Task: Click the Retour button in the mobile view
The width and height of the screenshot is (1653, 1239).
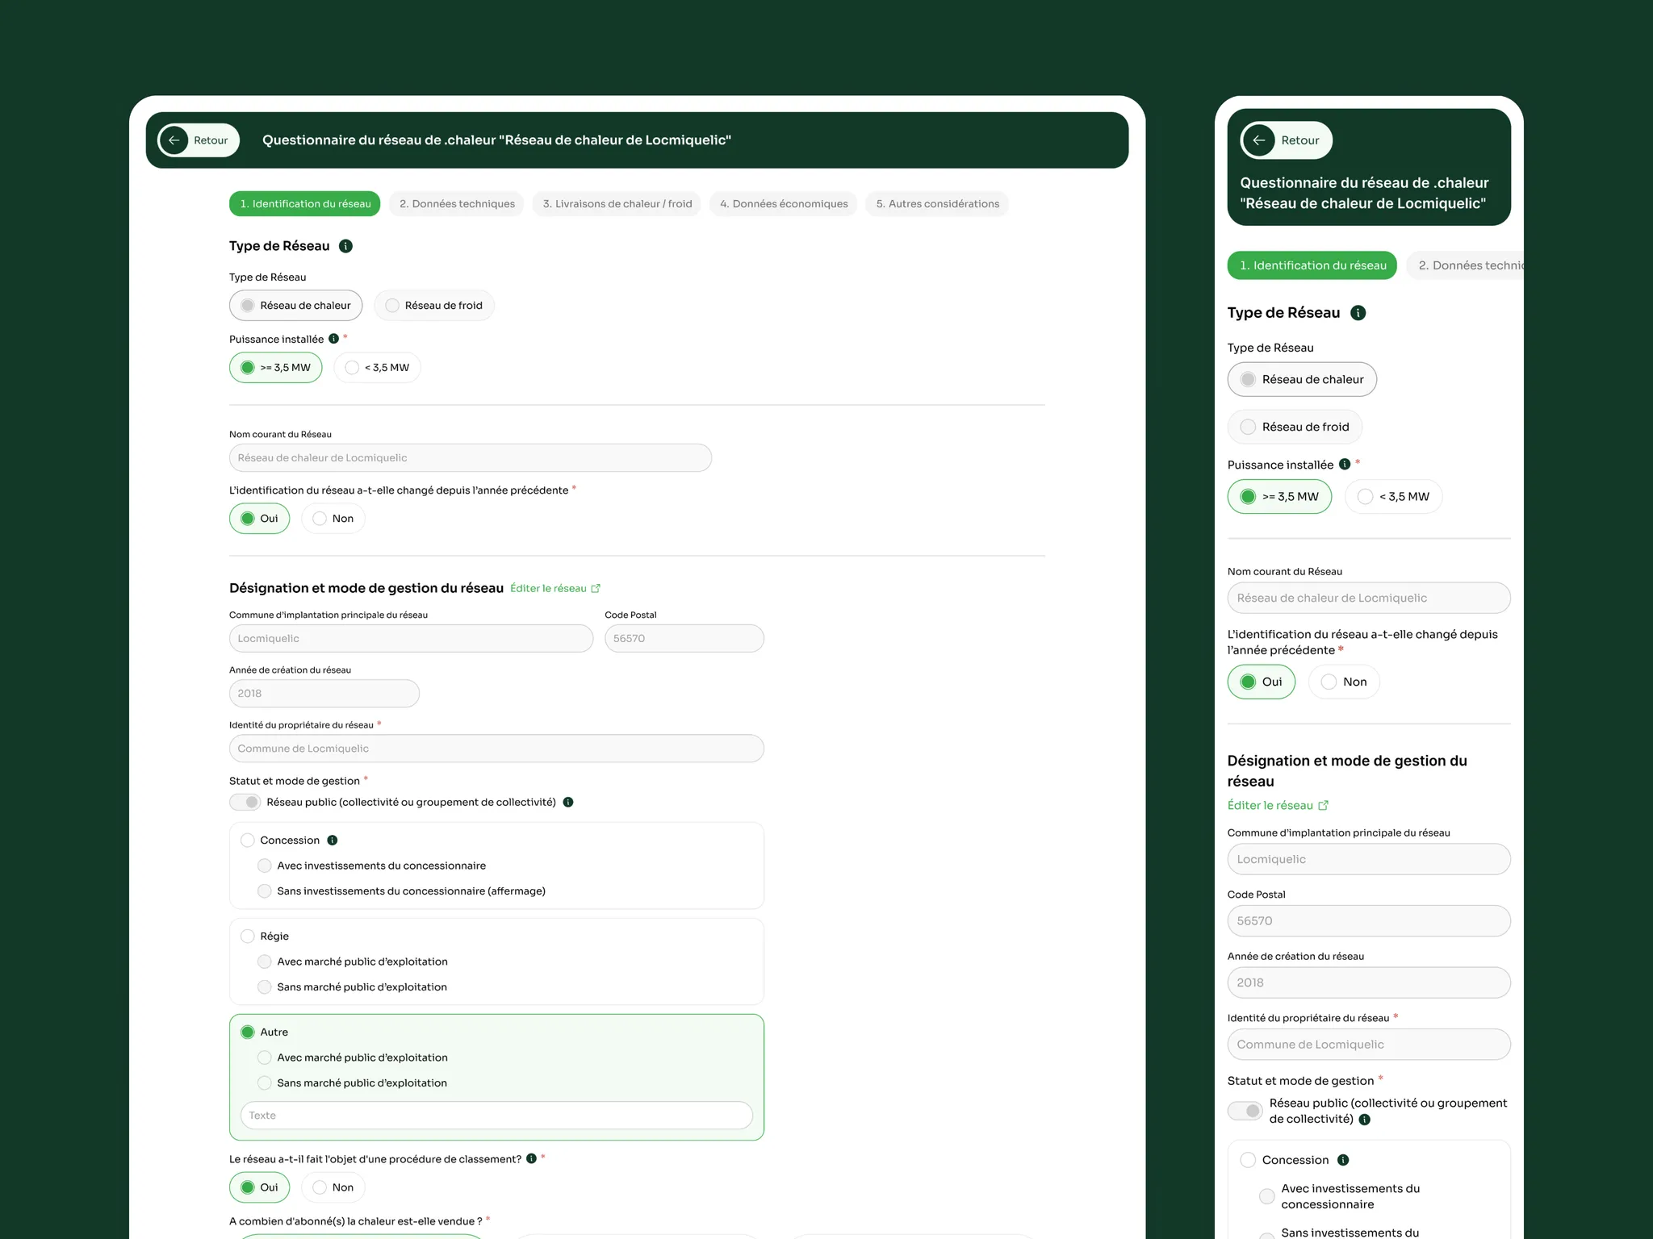Action: [1286, 140]
